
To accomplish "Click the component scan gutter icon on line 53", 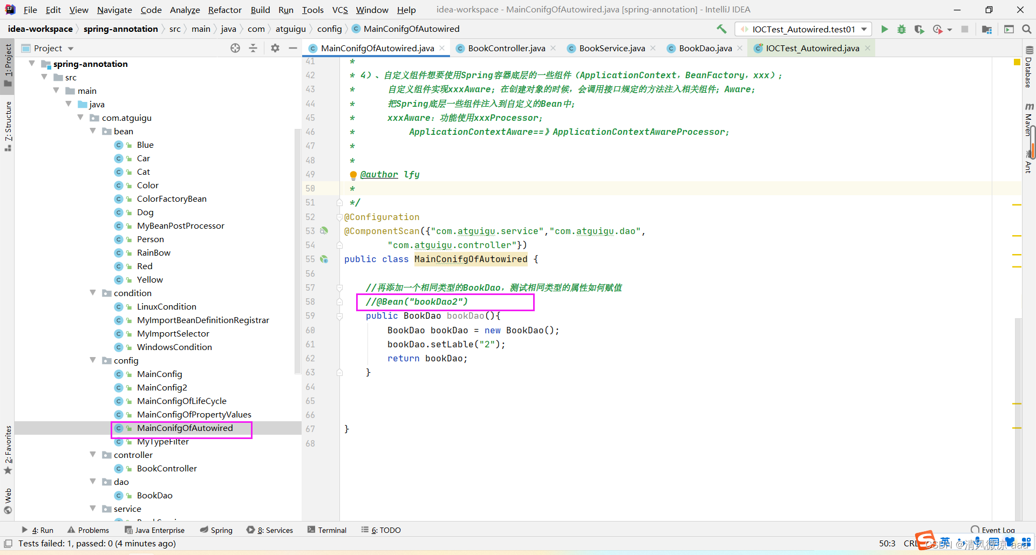I will (x=324, y=231).
